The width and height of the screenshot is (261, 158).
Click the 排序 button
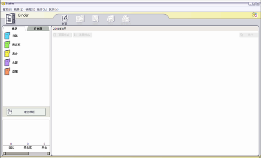[249, 35]
